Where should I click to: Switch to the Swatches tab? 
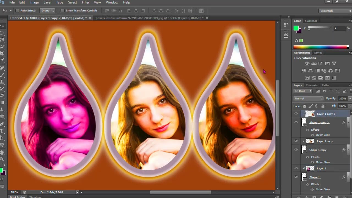pyautogui.click(x=311, y=21)
